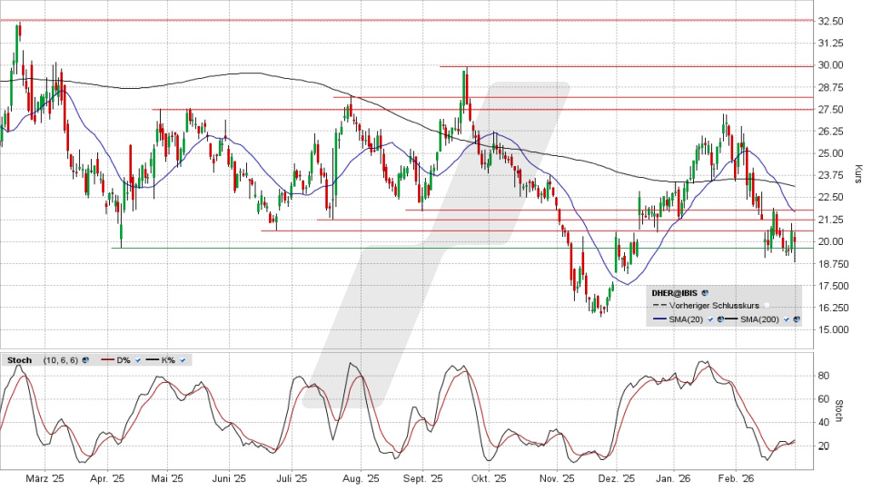Toggle the Vorheriger Schlusskurs checkbox
Viewport: 872px width, 490px height.
pyautogui.click(x=767, y=306)
